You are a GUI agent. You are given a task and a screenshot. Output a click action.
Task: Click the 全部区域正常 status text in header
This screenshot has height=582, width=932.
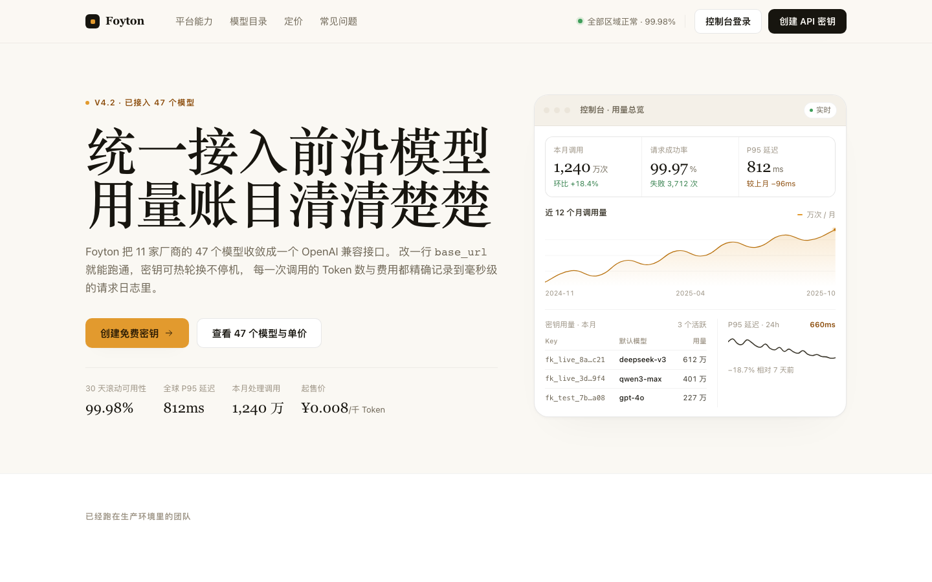pyautogui.click(x=631, y=21)
